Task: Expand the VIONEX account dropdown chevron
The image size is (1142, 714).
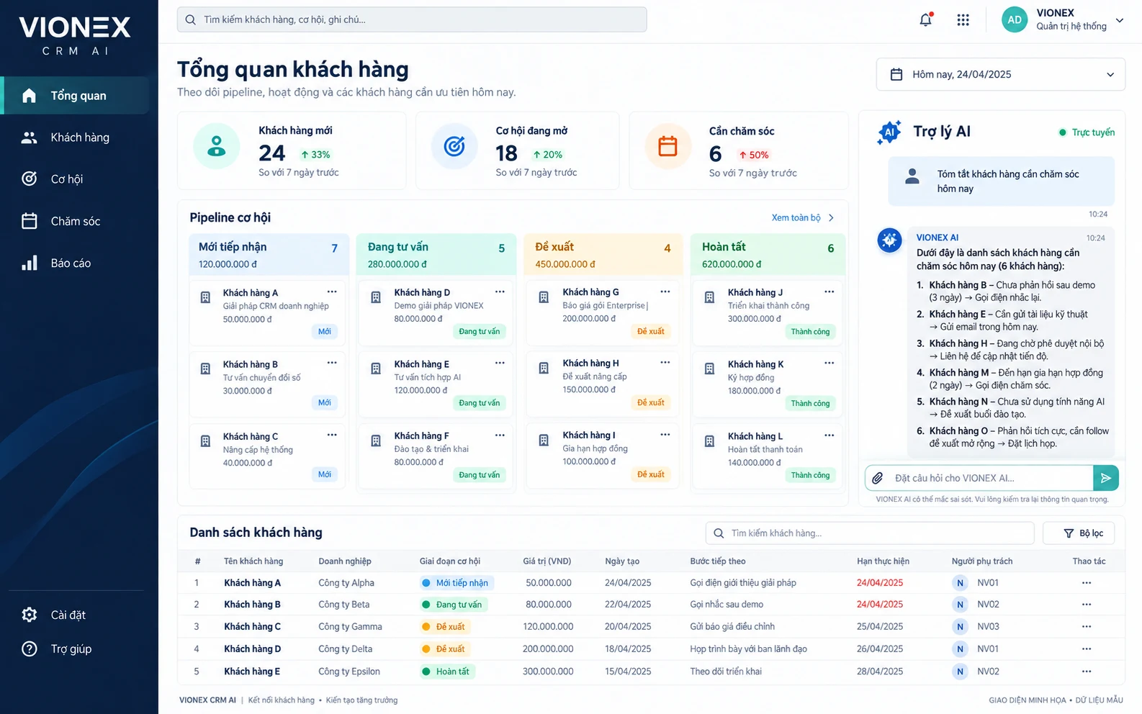Action: 1120,20
